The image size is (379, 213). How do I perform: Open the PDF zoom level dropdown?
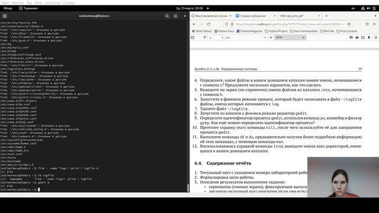click(x=290, y=37)
